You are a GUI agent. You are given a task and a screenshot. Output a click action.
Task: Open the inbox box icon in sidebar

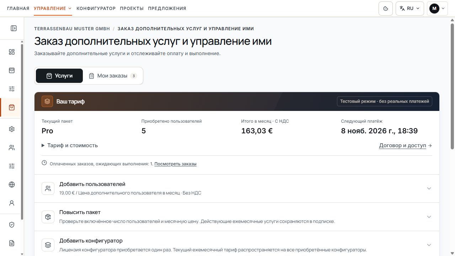pos(12,70)
